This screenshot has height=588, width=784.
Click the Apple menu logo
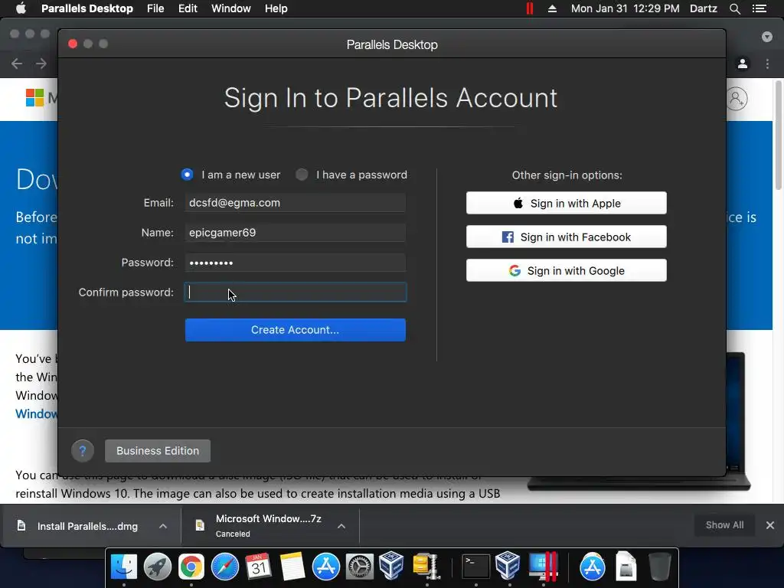(x=21, y=8)
